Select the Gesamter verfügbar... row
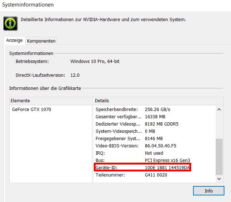The height and width of the screenshot is (202, 231). [x=154, y=117]
